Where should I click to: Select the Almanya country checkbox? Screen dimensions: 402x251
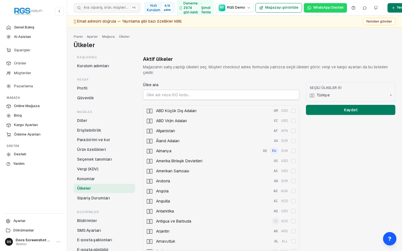click(x=293, y=151)
